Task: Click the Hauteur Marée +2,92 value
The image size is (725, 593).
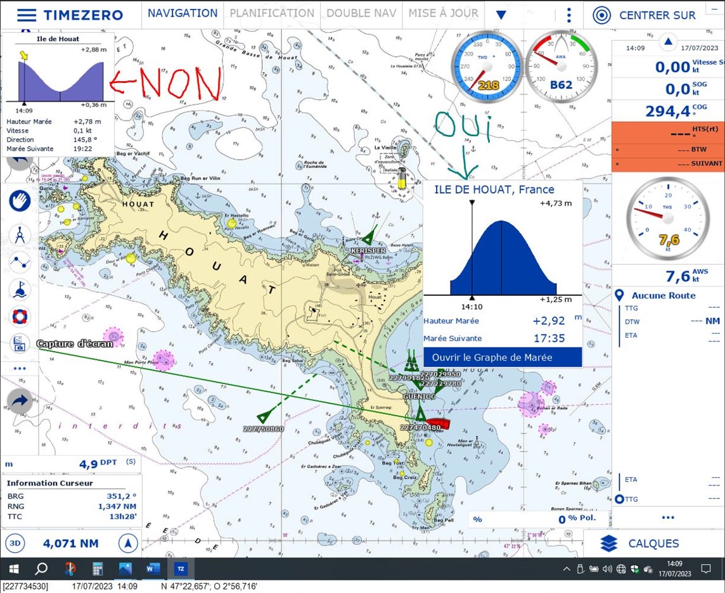Action: [x=549, y=321]
